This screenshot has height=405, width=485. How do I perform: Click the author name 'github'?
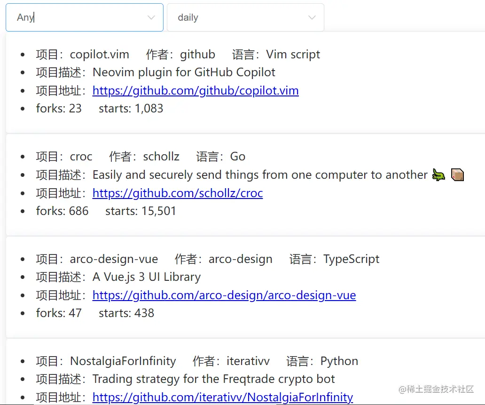click(197, 55)
